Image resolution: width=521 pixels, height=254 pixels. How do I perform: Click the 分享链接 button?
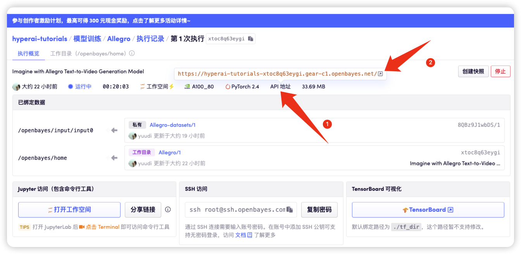click(143, 210)
